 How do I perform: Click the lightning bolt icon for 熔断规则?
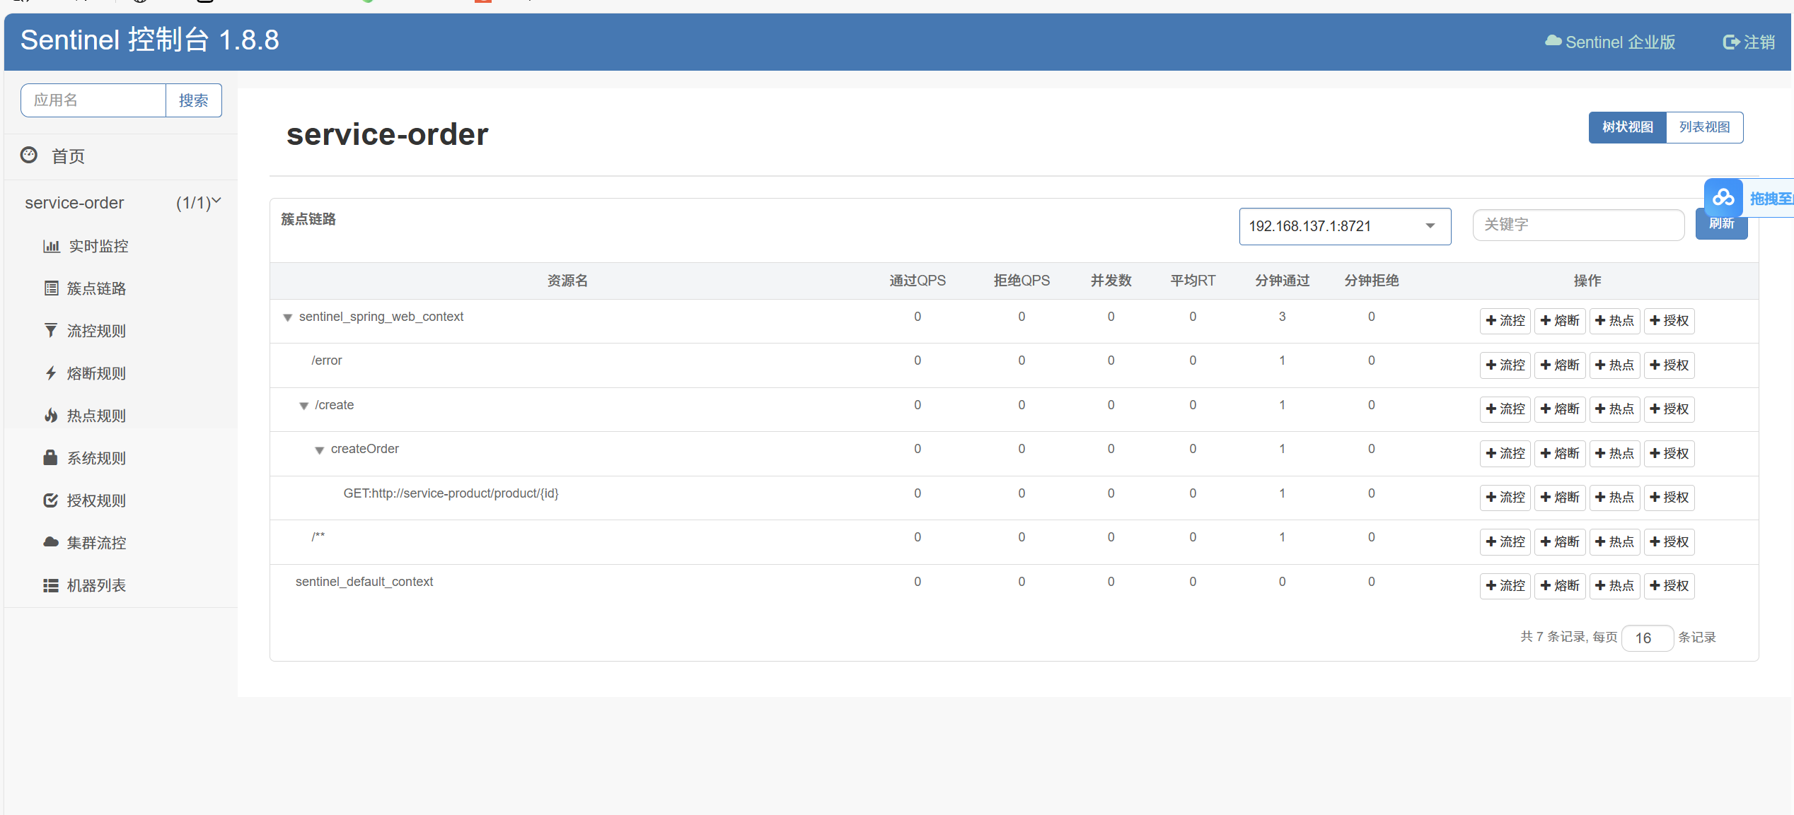pos(51,373)
